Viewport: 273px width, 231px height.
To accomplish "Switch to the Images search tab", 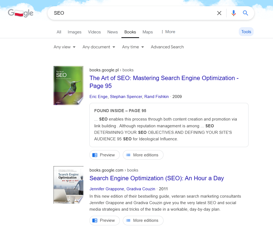I will 74,32.
